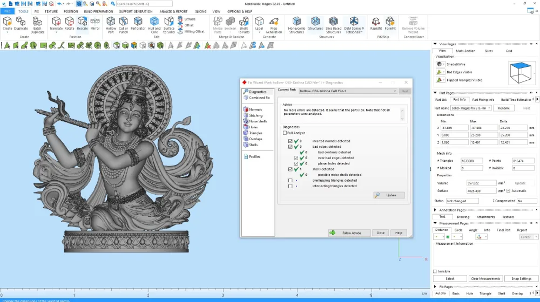This screenshot has height=302, width=540.
Task: Open SUPPORT GENERATION ribbon tab
Action: click(x=136, y=11)
